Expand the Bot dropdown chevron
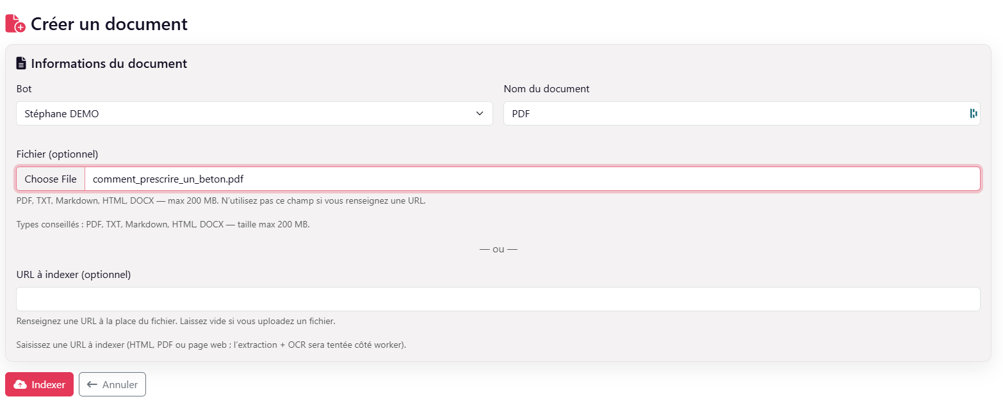 (x=480, y=113)
